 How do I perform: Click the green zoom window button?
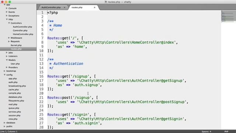[10, 2]
